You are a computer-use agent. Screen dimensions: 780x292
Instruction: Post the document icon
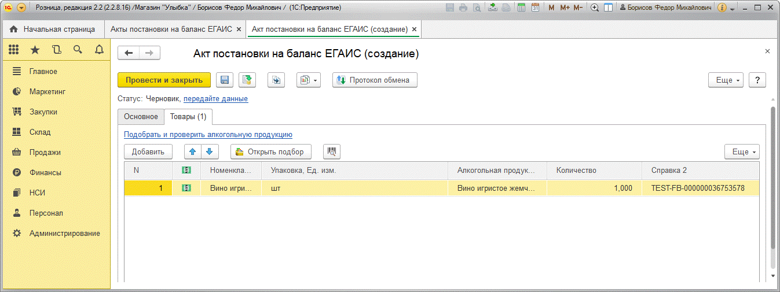point(248,80)
